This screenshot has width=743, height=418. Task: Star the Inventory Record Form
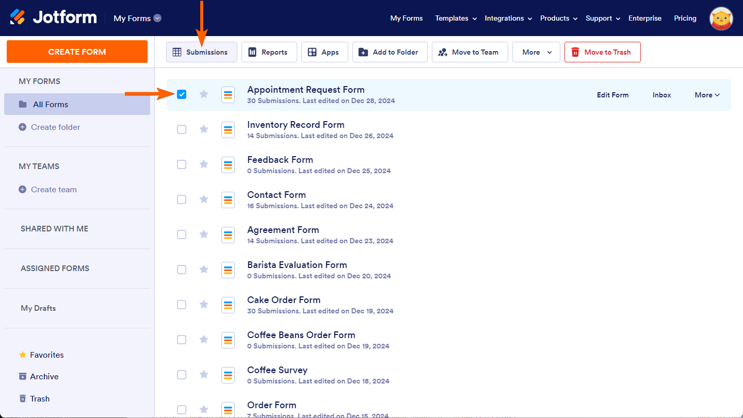tap(204, 129)
